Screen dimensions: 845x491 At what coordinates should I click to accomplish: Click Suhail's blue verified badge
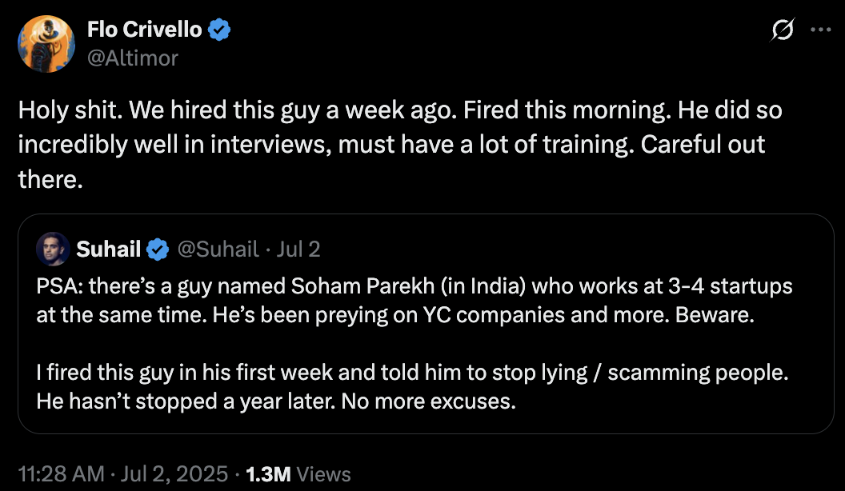coord(158,249)
